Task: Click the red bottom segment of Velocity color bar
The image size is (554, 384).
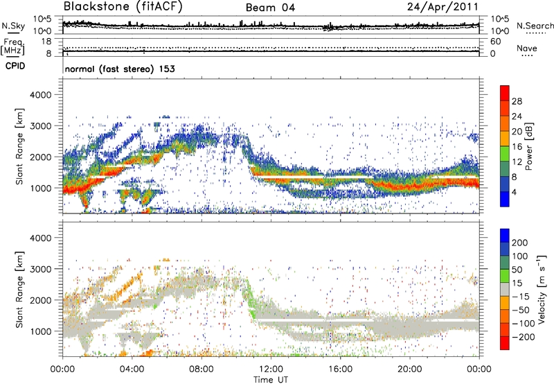Action: click(x=505, y=343)
